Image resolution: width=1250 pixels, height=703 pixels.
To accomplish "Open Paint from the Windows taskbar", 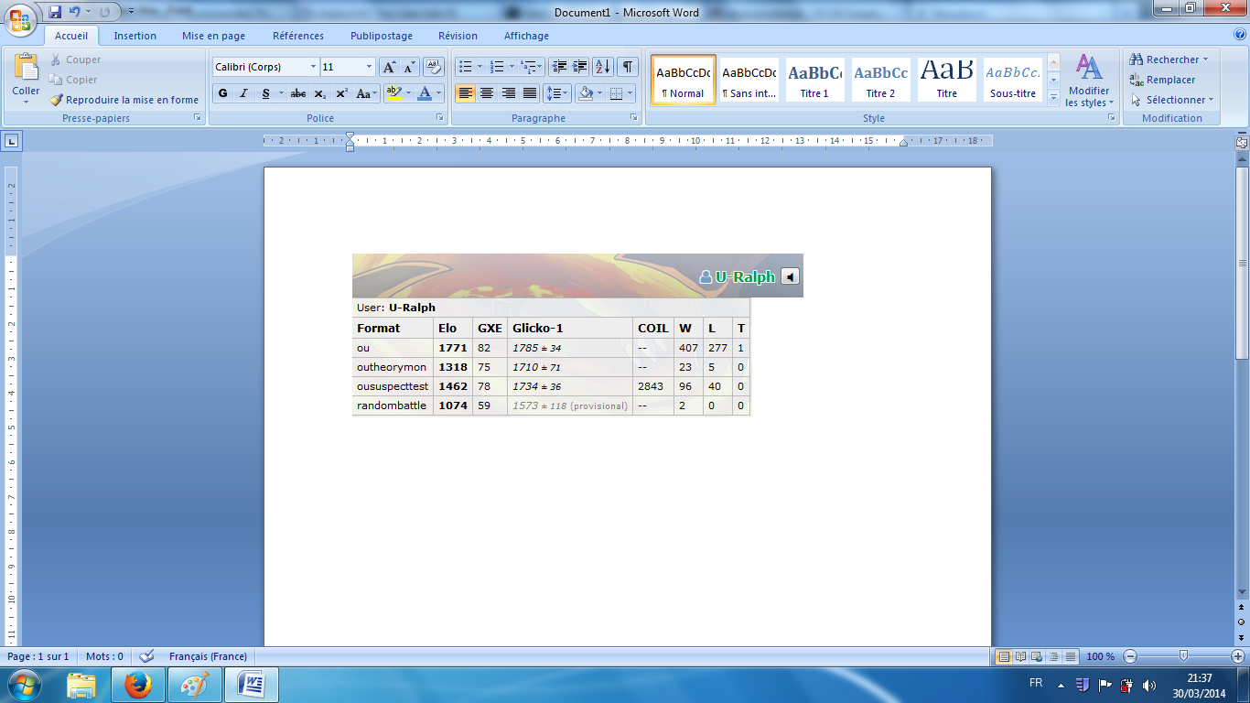I will tap(194, 685).
